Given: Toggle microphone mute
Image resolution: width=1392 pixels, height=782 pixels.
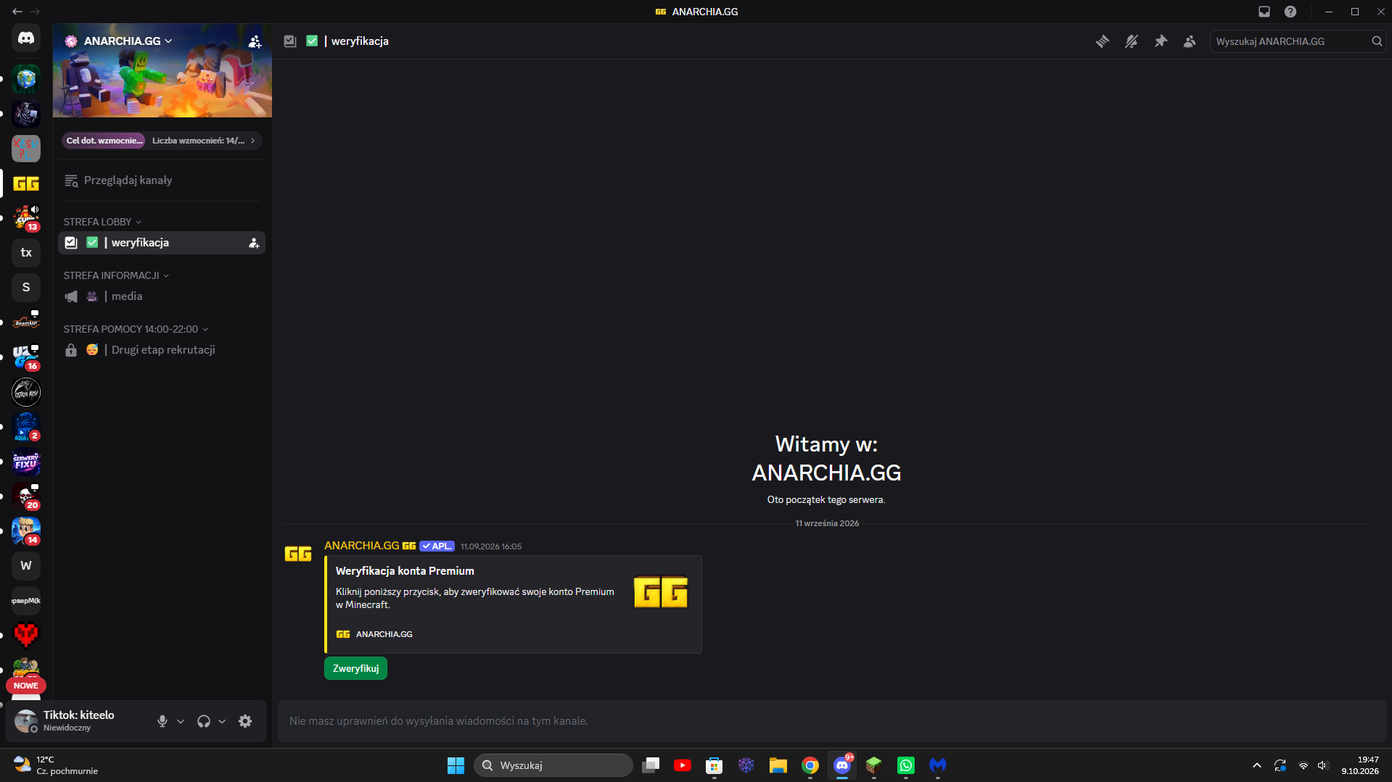Looking at the screenshot, I should click(x=162, y=721).
